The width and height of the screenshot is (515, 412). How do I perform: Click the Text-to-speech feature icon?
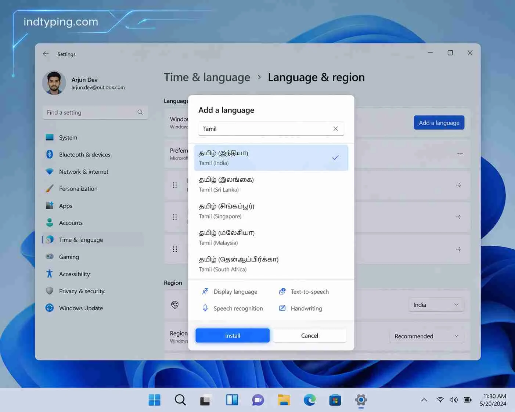(282, 292)
